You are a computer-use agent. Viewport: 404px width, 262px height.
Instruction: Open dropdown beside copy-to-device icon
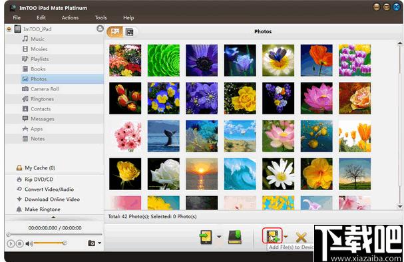coord(219,237)
